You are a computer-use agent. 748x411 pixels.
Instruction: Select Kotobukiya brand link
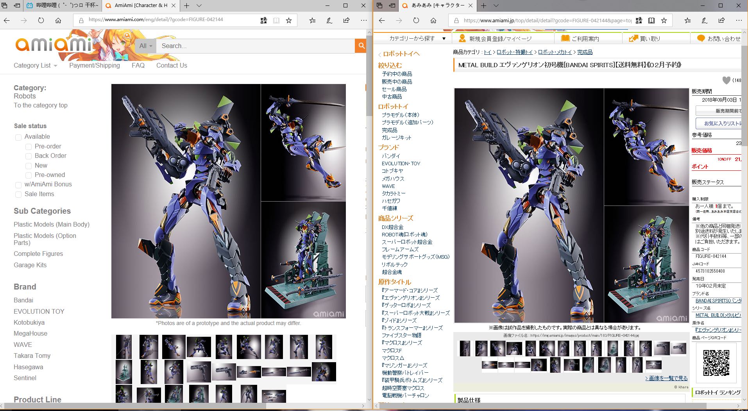point(29,322)
